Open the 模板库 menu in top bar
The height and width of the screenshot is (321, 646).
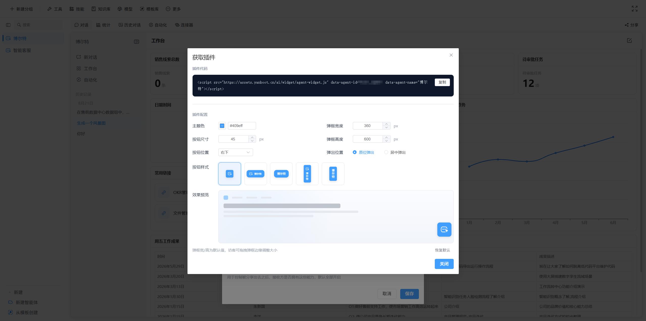pos(149,9)
